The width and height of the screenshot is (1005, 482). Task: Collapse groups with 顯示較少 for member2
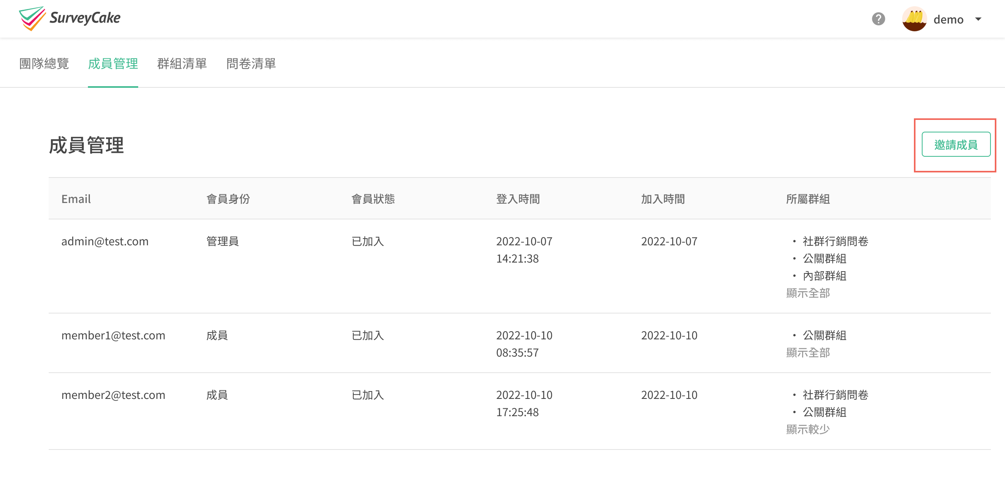[x=808, y=429]
